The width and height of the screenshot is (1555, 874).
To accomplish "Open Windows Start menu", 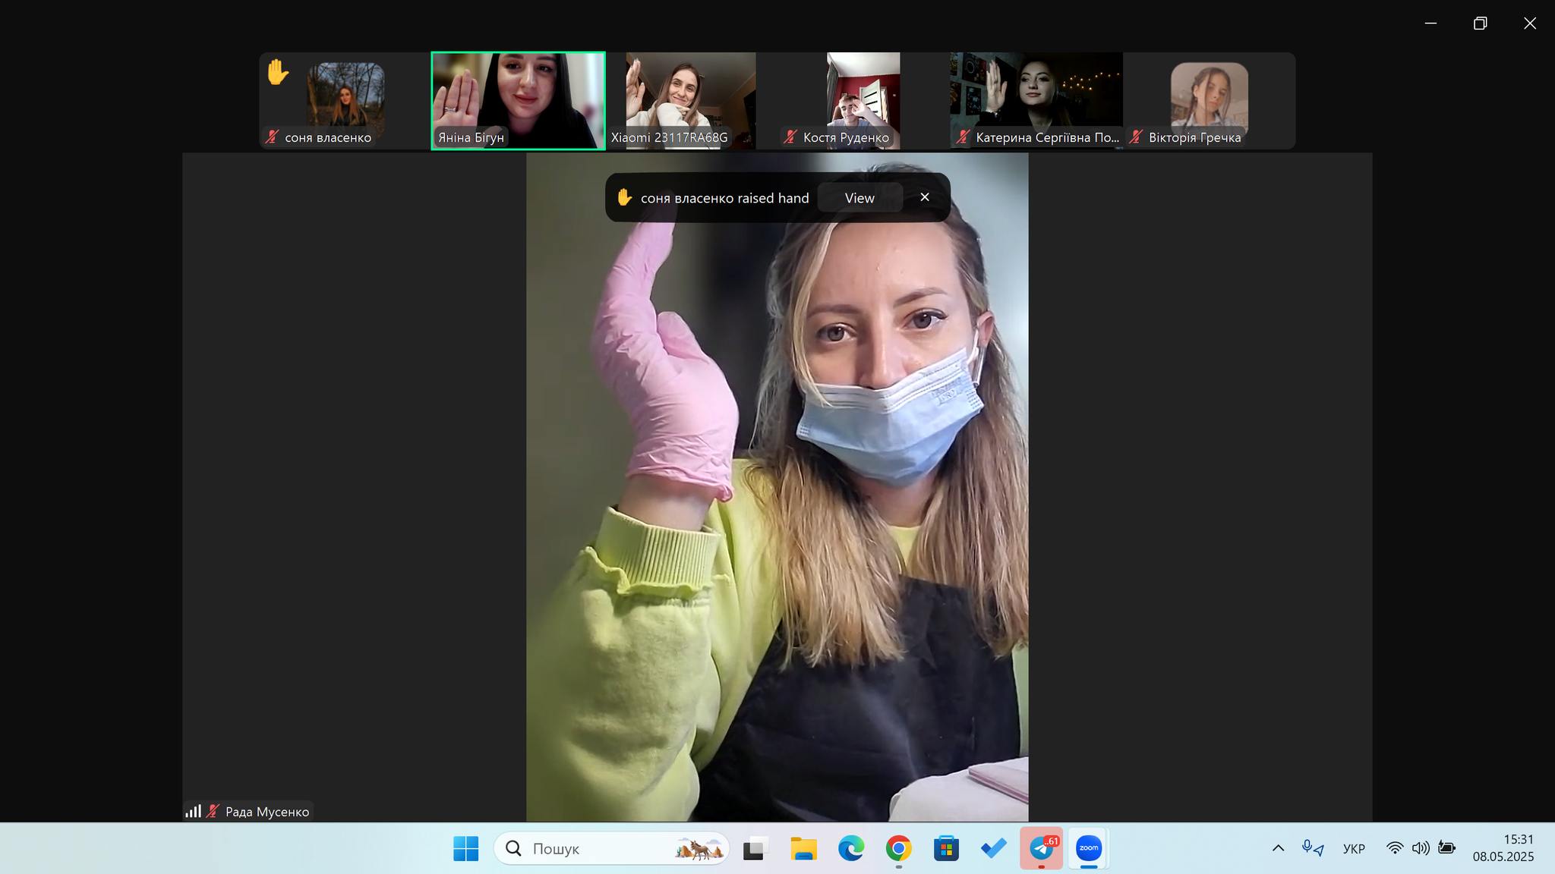I will tap(465, 848).
